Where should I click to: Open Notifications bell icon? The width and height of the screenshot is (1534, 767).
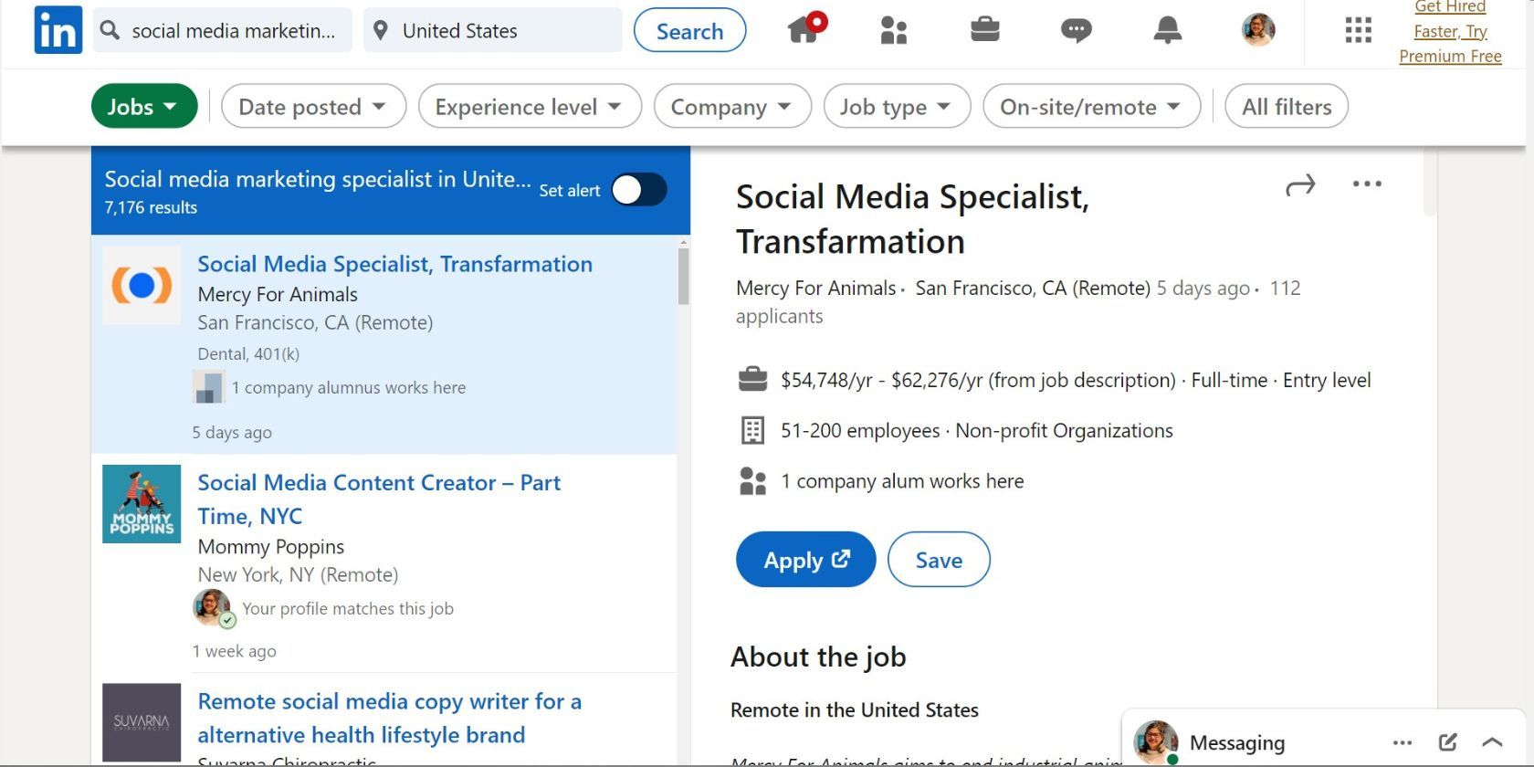(1167, 30)
